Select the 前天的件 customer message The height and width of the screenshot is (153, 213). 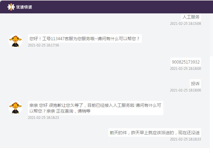pyautogui.click(x=155, y=132)
